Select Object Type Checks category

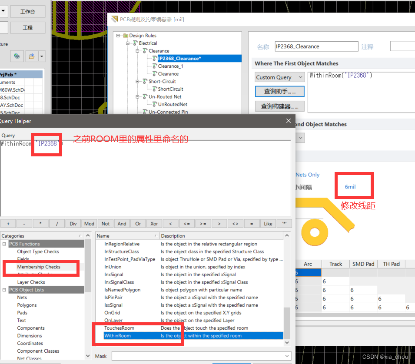click(38, 251)
